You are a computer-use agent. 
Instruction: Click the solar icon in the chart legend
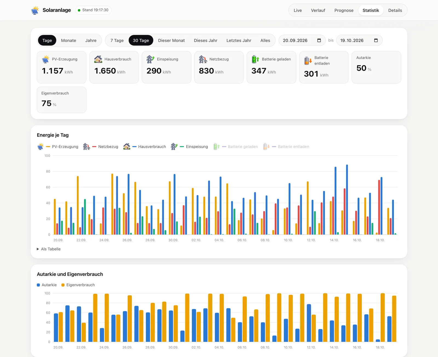tap(41, 147)
